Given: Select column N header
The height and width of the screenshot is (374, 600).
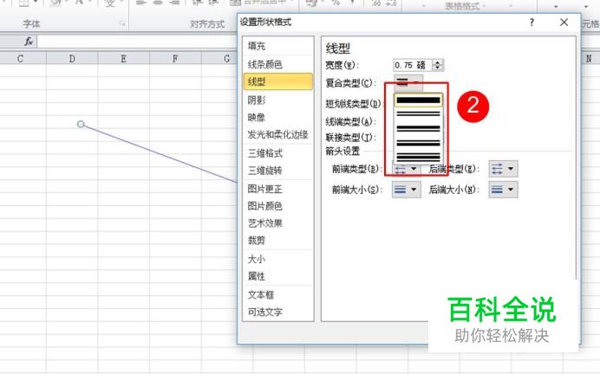Looking at the screenshot, I should (x=589, y=59).
